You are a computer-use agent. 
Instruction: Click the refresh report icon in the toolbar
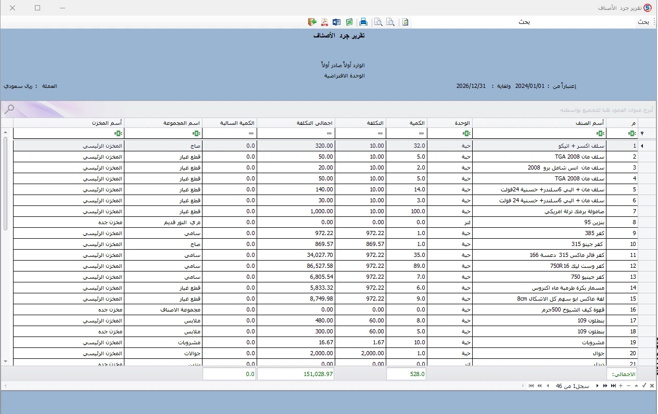[x=405, y=22]
